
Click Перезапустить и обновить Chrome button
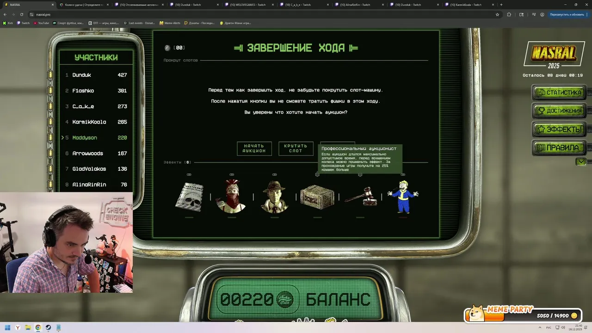pos(568,14)
